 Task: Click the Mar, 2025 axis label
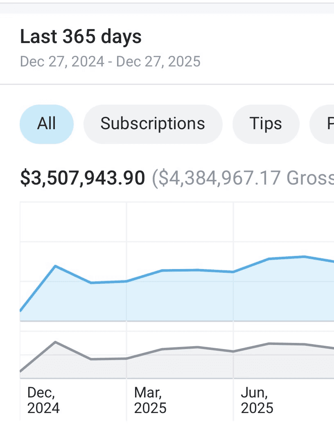[150, 400]
